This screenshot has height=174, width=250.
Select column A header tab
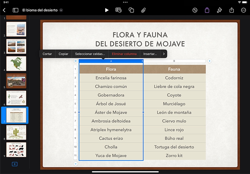pos(111,61)
